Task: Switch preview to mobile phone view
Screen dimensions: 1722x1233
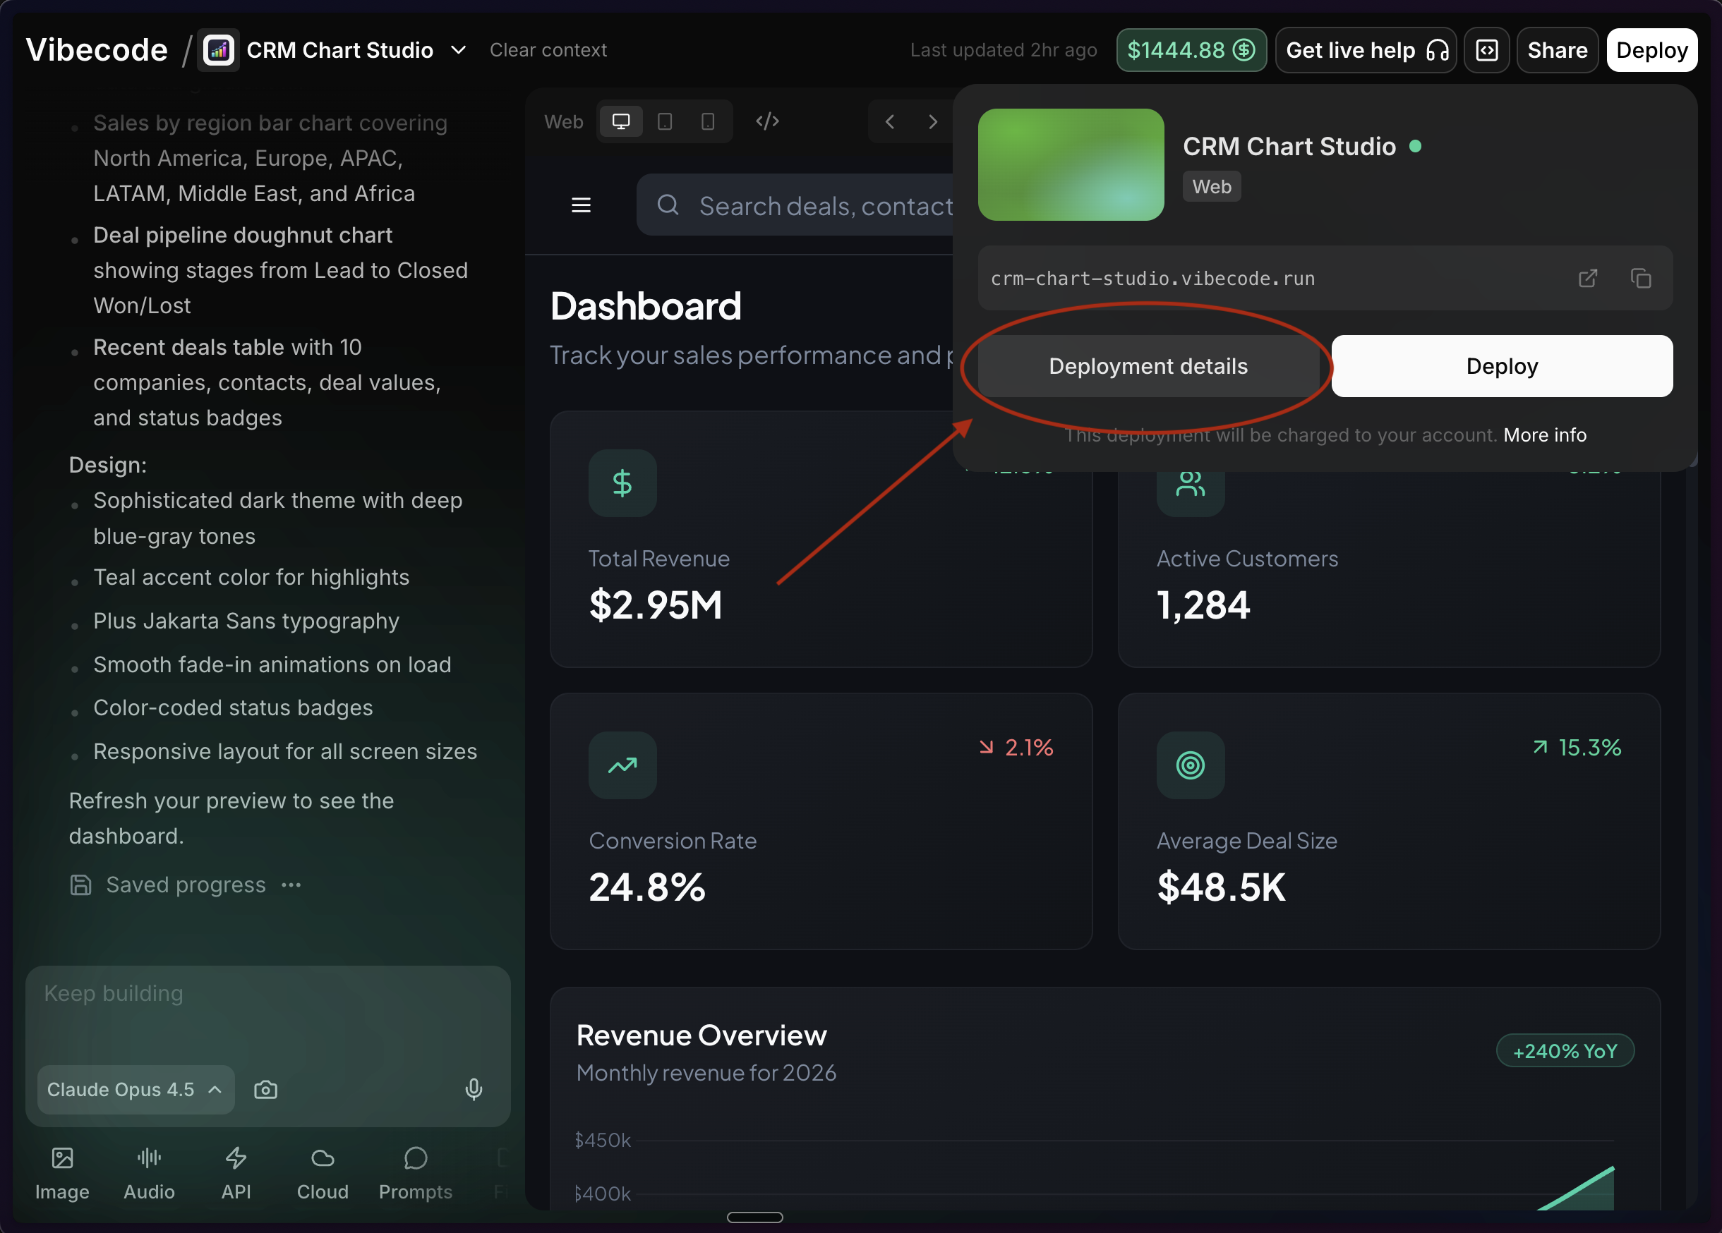Action: (x=707, y=121)
